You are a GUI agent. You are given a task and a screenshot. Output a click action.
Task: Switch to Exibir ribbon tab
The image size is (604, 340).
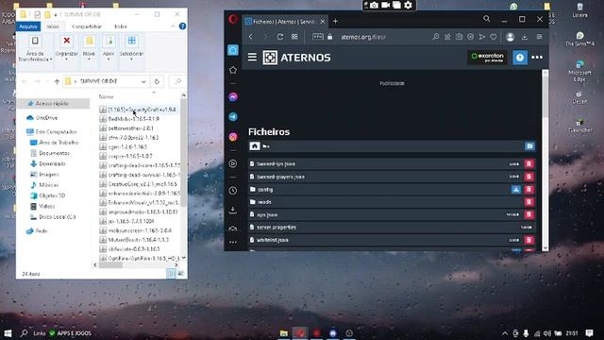tap(121, 26)
